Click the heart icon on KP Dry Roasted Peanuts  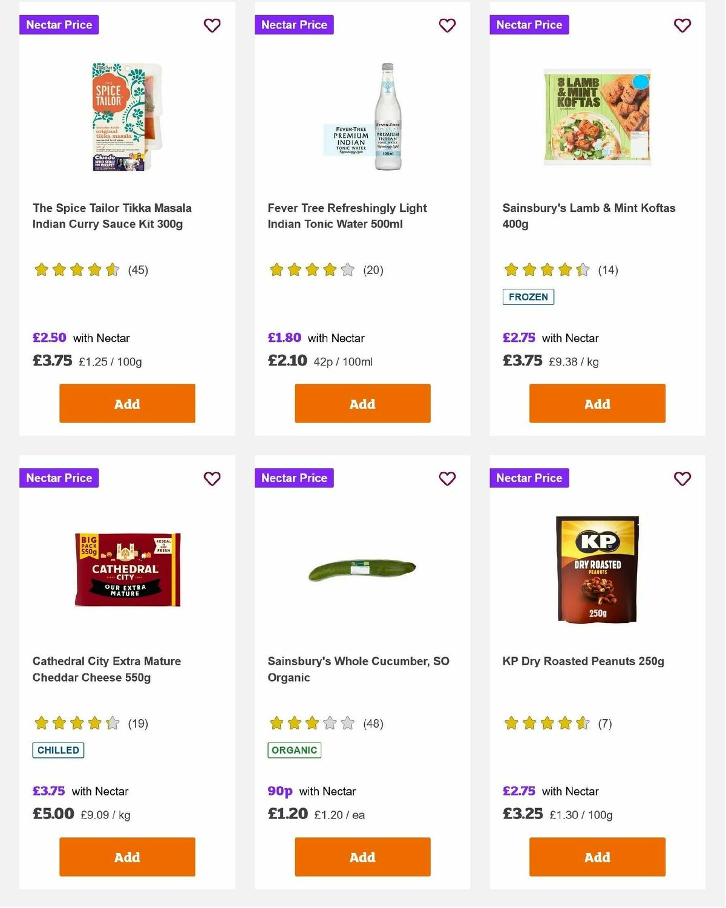click(682, 478)
